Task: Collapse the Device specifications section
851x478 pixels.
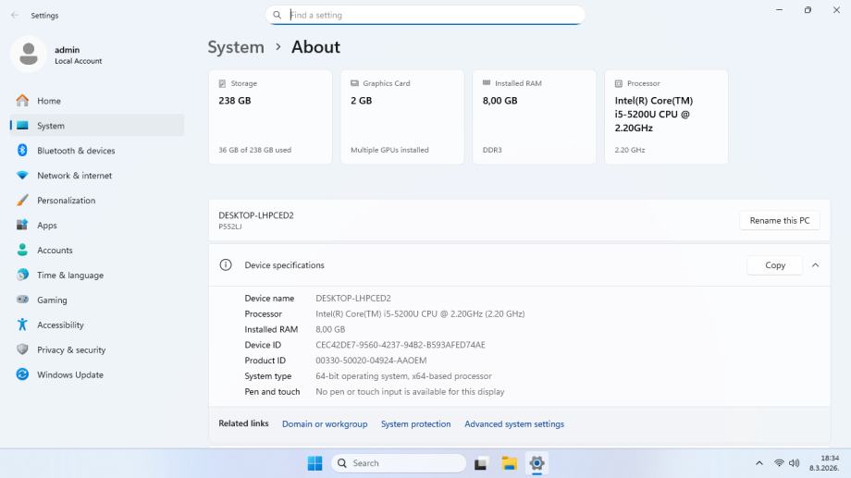Action: click(x=815, y=265)
